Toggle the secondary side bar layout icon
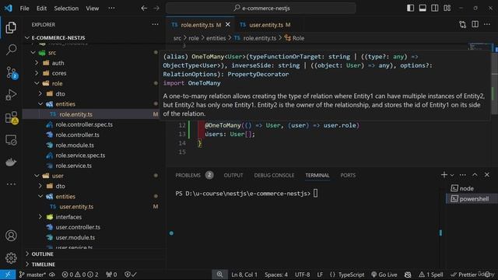 [x=434, y=9]
